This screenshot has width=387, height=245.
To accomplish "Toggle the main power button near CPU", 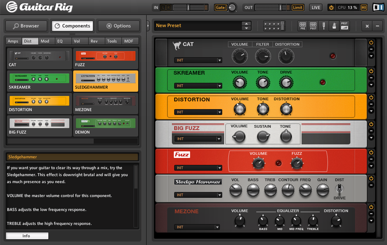I will tap(331, 7).
